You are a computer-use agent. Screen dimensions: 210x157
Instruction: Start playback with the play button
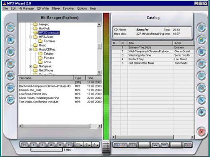pyautogui.click(x=33, y=145)
